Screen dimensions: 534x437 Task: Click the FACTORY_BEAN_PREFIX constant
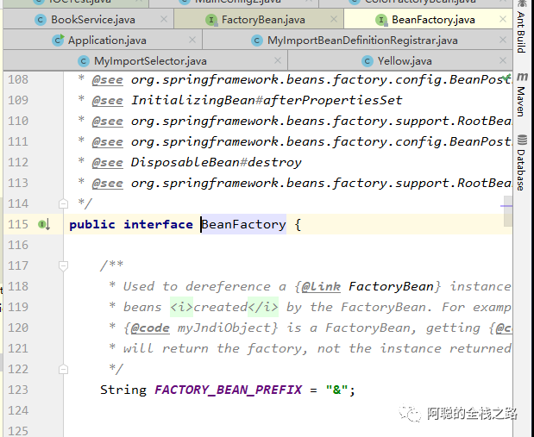pyautogui.click(x=228, y=390)
